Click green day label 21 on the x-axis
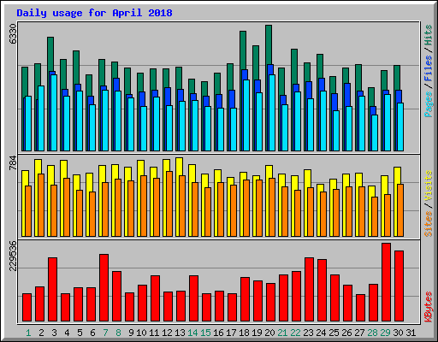438x342 pixels. tap(282, 333)
